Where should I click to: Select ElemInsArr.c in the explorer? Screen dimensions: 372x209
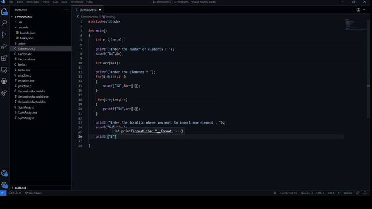[x=41, y=49]
